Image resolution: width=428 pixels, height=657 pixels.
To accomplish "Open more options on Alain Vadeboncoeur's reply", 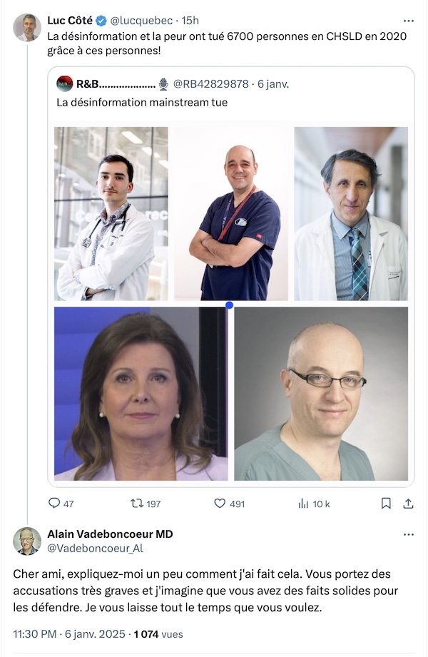I will [x=408, y=534].
